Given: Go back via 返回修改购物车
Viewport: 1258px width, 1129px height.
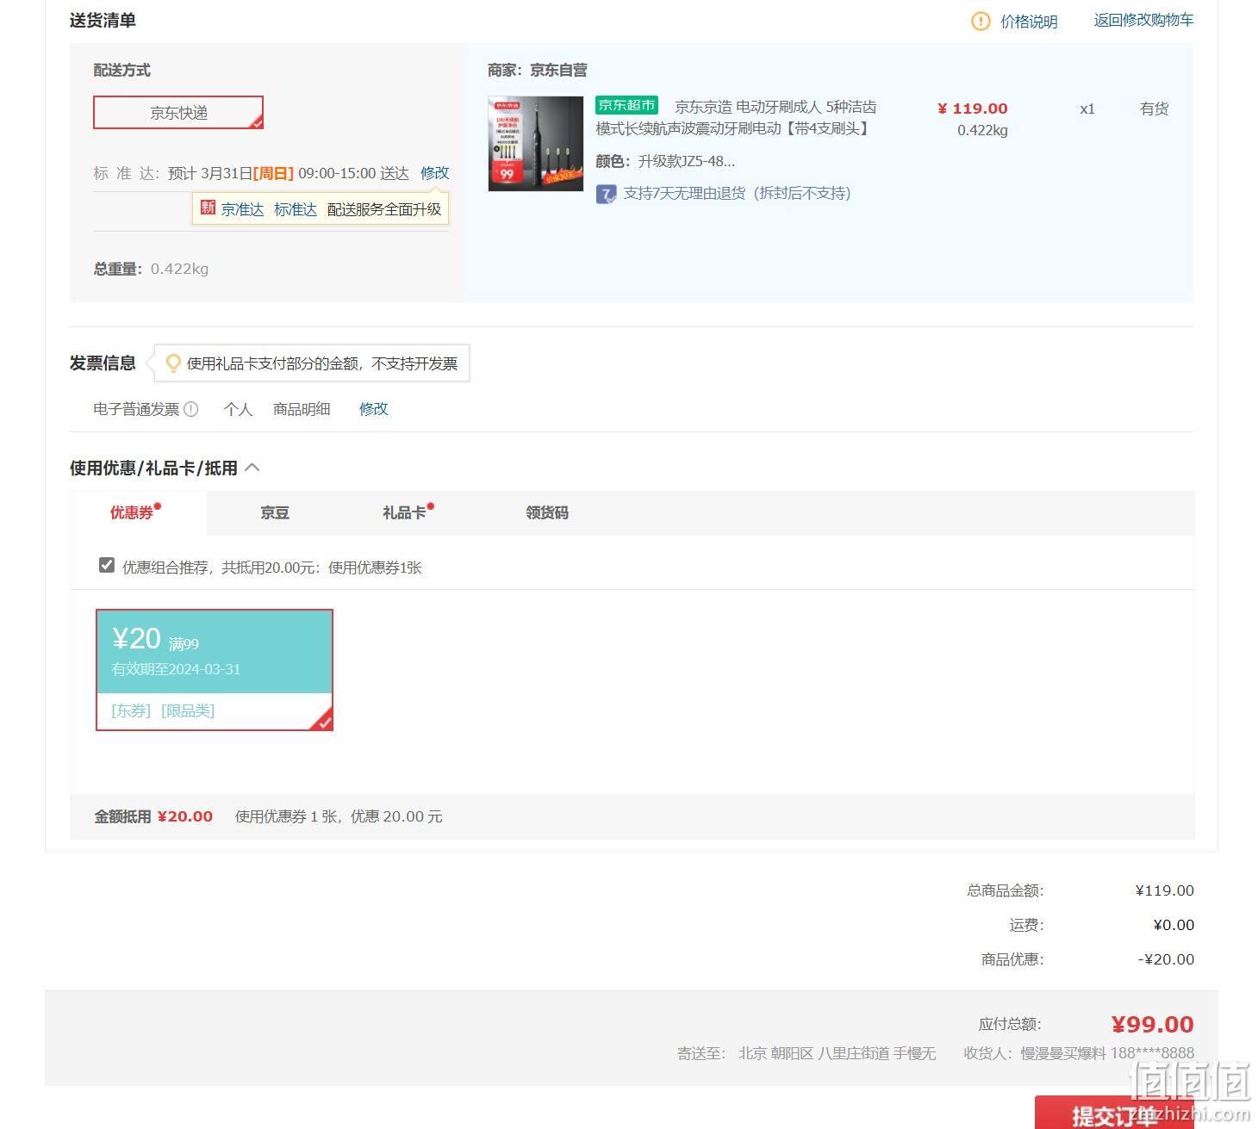Looking at the screenshot, I should click(x=1143, y=20).
